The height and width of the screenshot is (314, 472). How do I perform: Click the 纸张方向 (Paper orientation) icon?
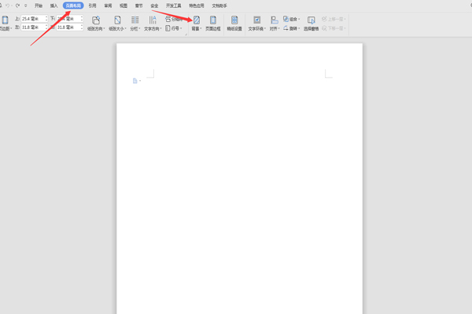pos(96,21)
